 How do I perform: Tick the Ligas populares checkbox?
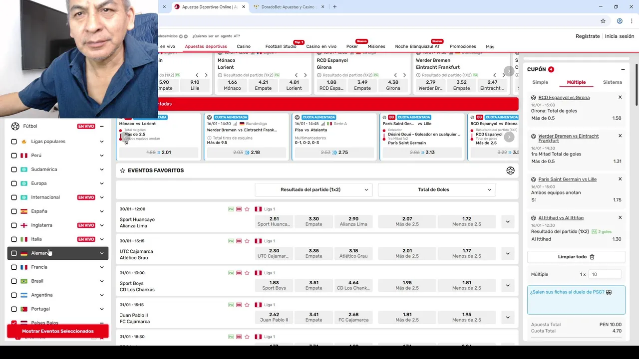tap(14, 142)
